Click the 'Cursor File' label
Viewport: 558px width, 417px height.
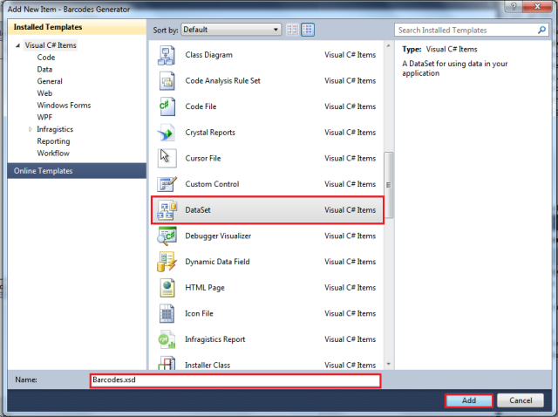pos(203,158)
